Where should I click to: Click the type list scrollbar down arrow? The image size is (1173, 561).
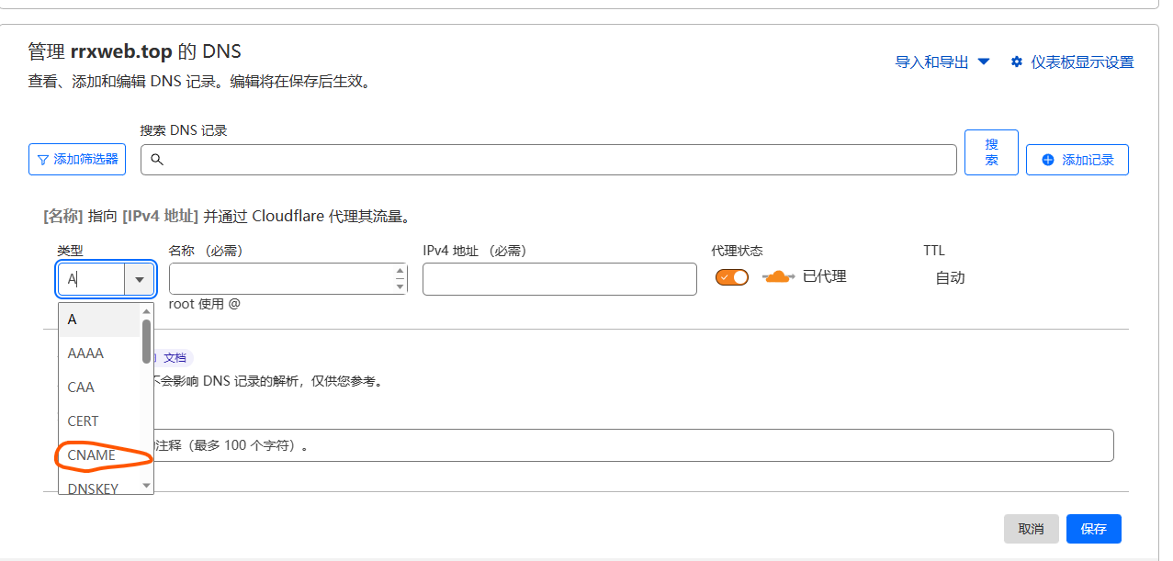coord(146,485)
